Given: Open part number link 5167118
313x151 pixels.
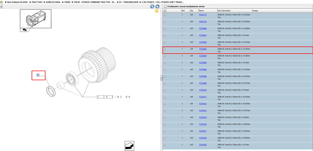Looking at the screenshot, I should point(203,22).
